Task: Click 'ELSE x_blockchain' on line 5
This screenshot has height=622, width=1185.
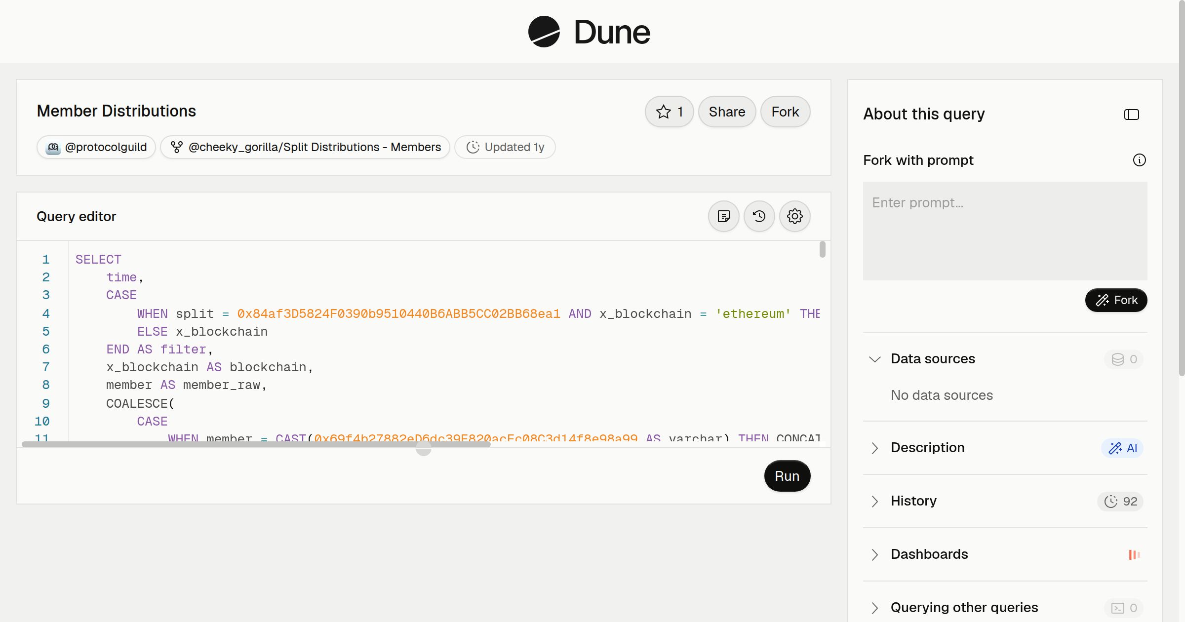Action: (x=202, y=332)
